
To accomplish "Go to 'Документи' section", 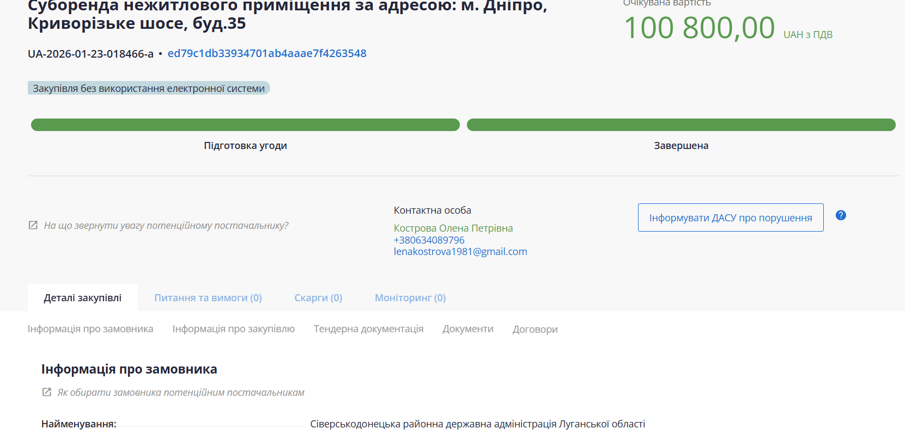I will (x=467, y=329).
